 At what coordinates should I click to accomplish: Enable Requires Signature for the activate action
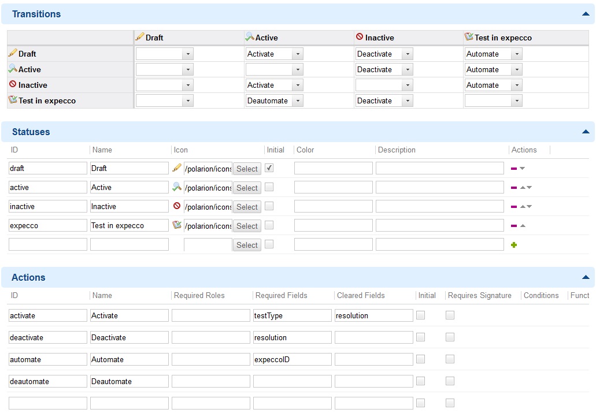(450, 315)
